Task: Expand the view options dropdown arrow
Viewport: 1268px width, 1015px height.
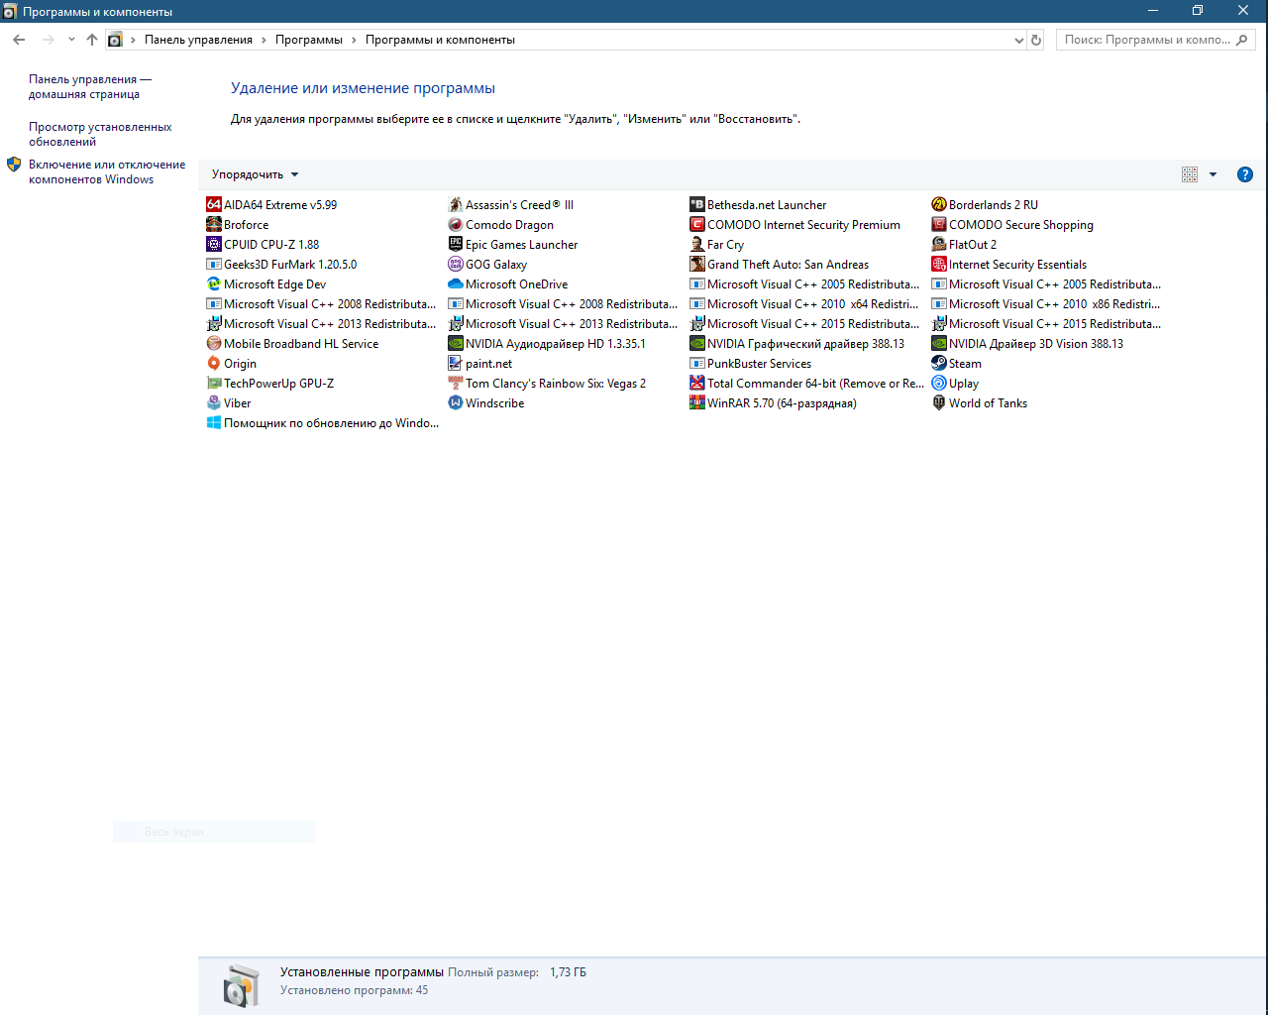Action: point(1213,174)
